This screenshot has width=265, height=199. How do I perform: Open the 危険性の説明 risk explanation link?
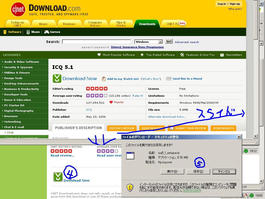pos(192,191)
